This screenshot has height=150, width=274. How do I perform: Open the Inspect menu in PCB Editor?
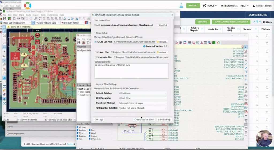click(36, 15)
